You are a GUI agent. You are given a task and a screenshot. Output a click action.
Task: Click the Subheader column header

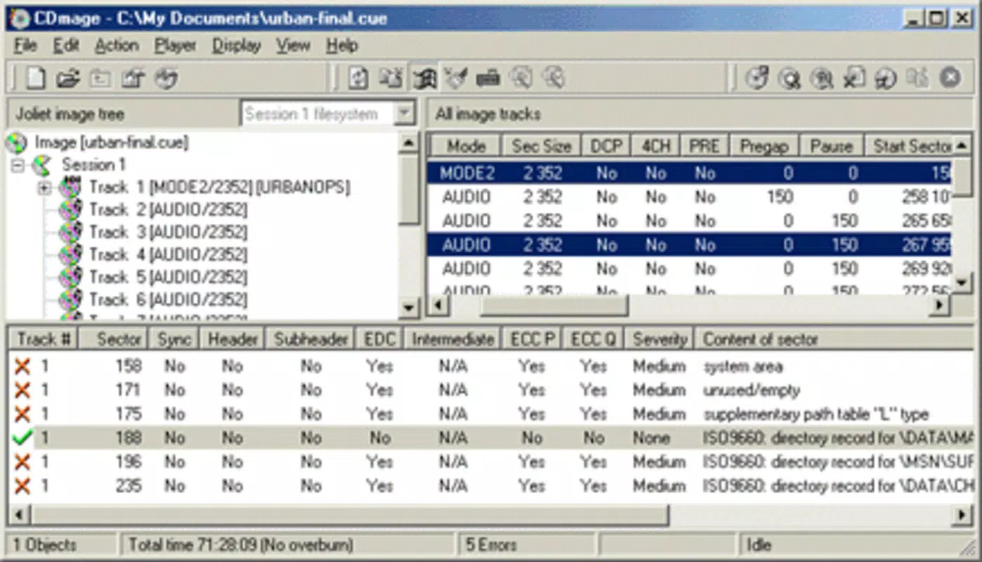pyautogui.click(x=310, y=339)
